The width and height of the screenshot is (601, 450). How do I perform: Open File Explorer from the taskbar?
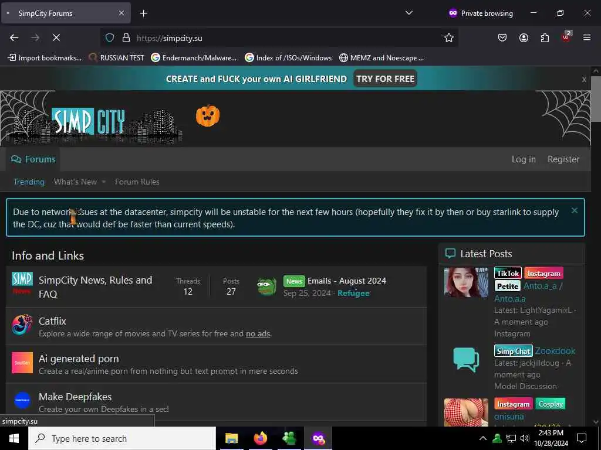tap(231, 438)
